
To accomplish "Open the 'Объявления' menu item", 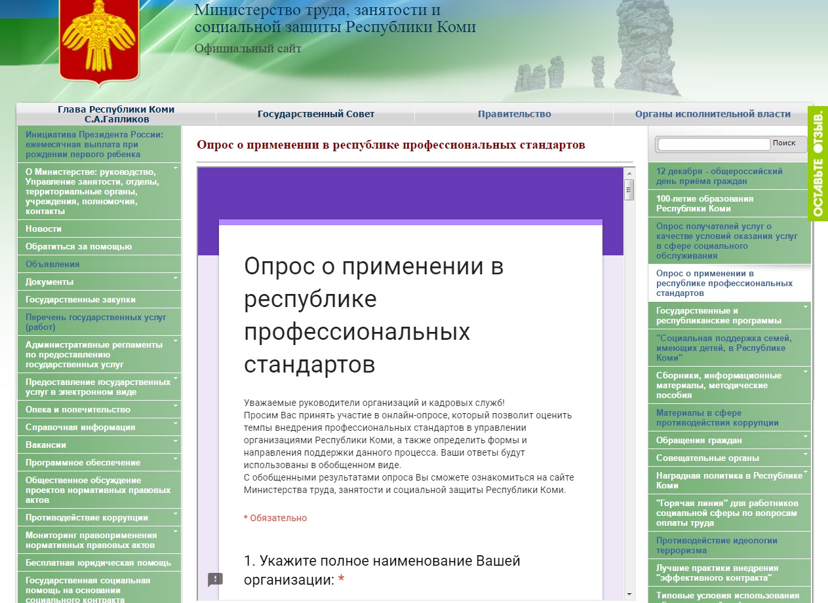I will pos(99,265).
